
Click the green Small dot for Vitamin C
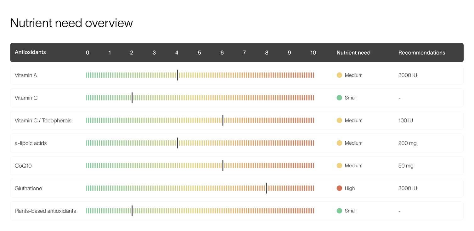pos(339,98)
